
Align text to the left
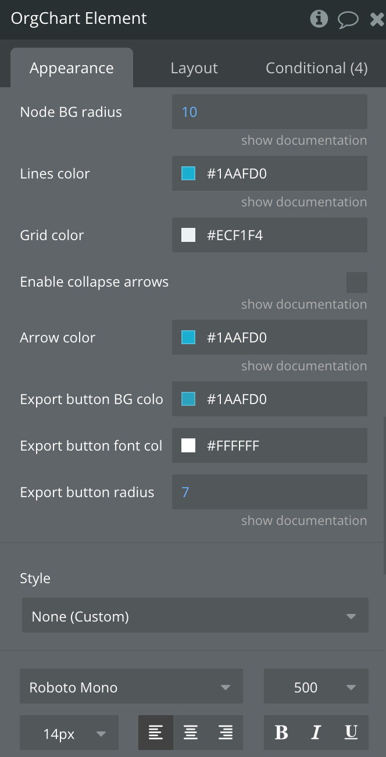pyautogui.click(x=156, y=733)
